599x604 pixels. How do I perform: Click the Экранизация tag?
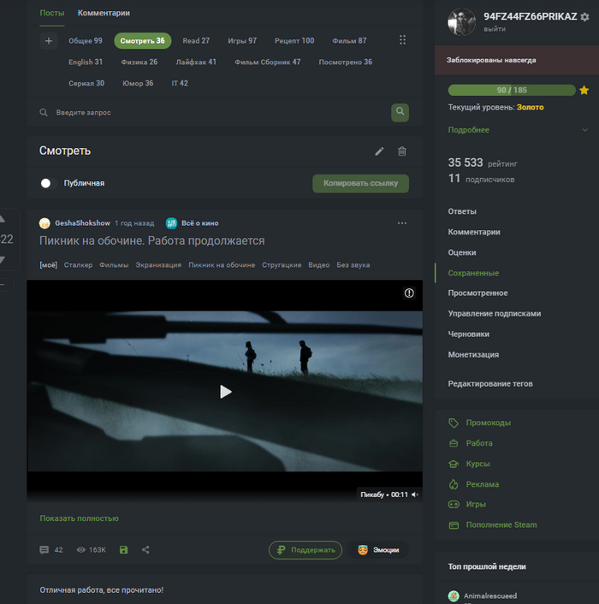tap(158, 265)
